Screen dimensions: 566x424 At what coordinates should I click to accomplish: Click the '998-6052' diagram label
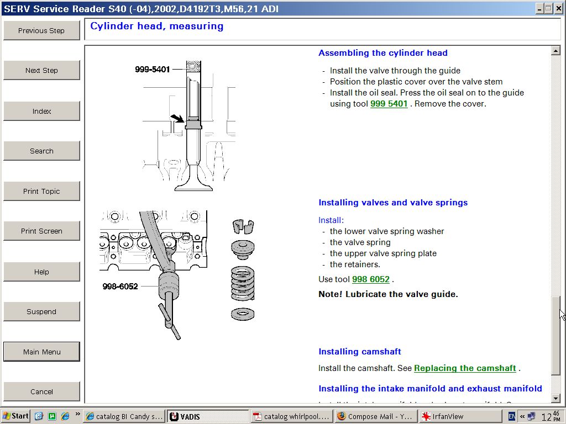[120, 287]
